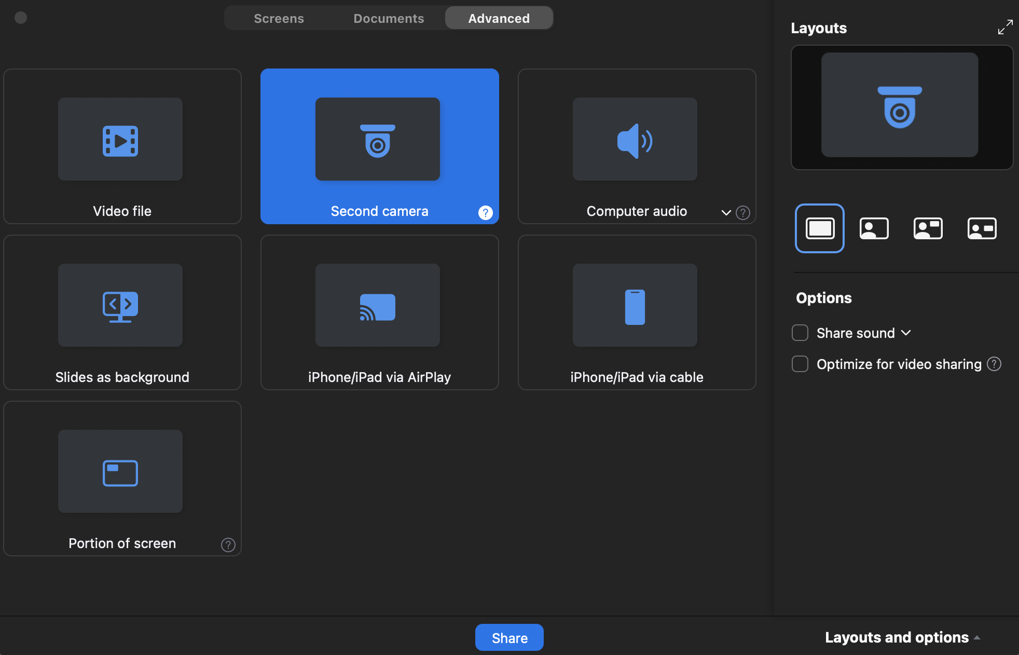Switch to the Documents tab
Image resolution: width=1019 pixels, height=655 pixels.
(x=389, y=18)
